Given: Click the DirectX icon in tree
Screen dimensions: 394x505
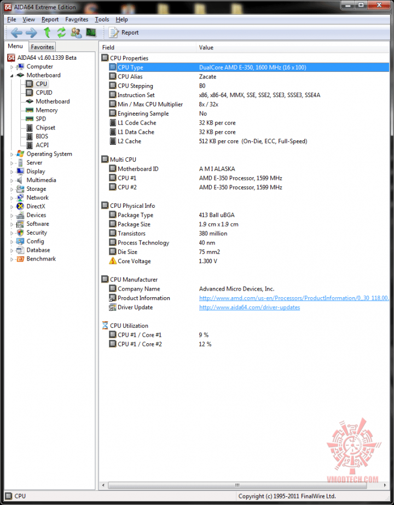Looking at the screenshot, I should [20, 207].
